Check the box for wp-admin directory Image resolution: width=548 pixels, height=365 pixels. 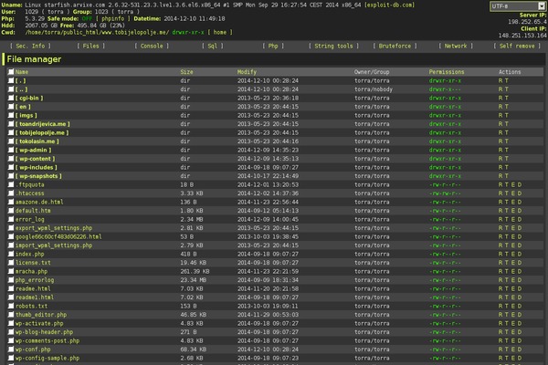point(11,150)
